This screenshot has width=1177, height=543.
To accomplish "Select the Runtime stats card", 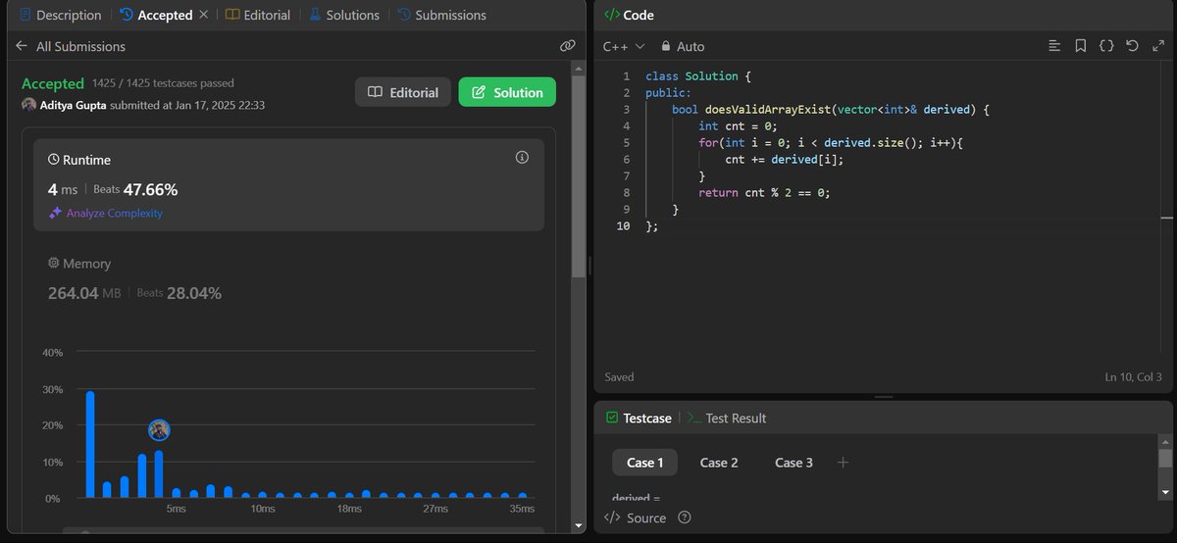I will (x=288, y=185).
